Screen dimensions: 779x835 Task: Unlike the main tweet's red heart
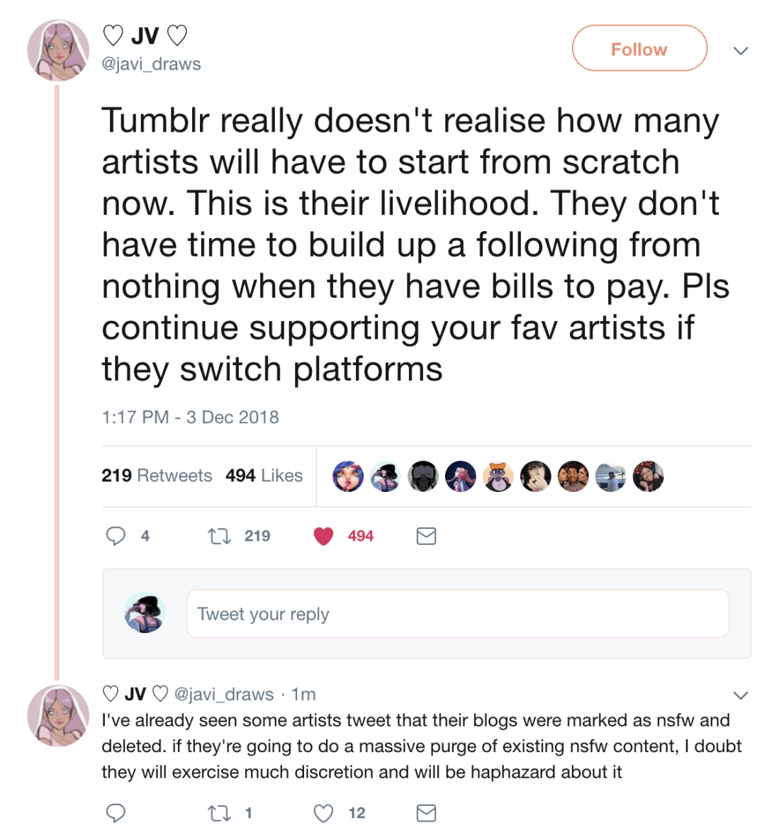tap(323, 536)
